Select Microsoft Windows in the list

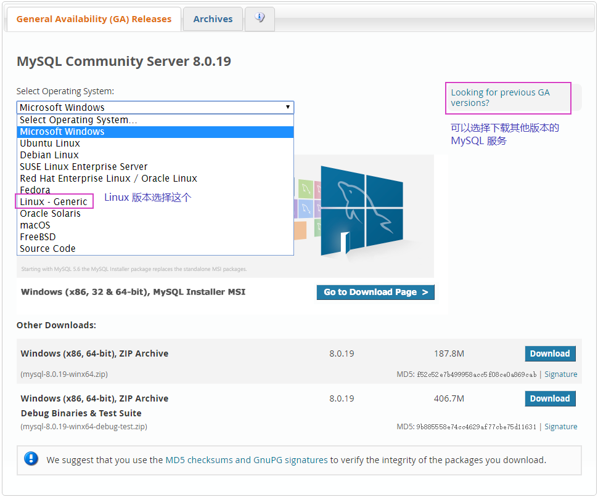(155, 132)
